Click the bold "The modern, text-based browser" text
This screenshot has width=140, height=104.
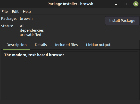pos(34,55)
